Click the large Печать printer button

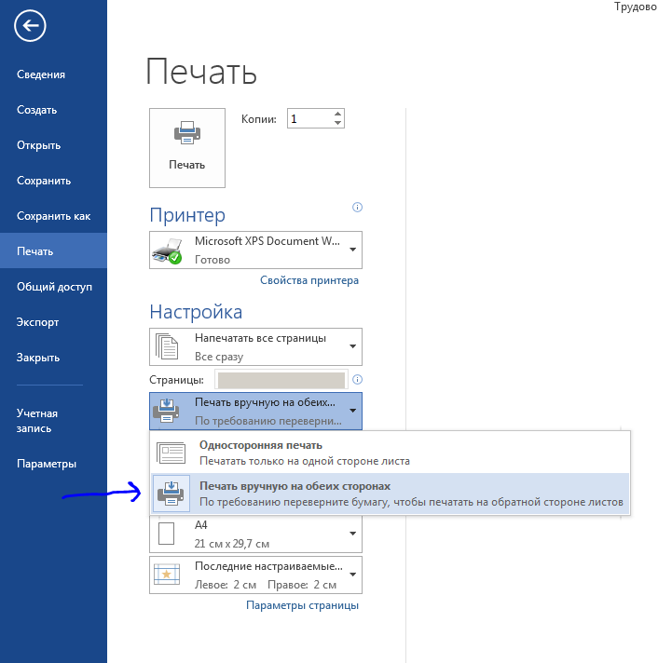pyautogui.click(x=186, y=147)
